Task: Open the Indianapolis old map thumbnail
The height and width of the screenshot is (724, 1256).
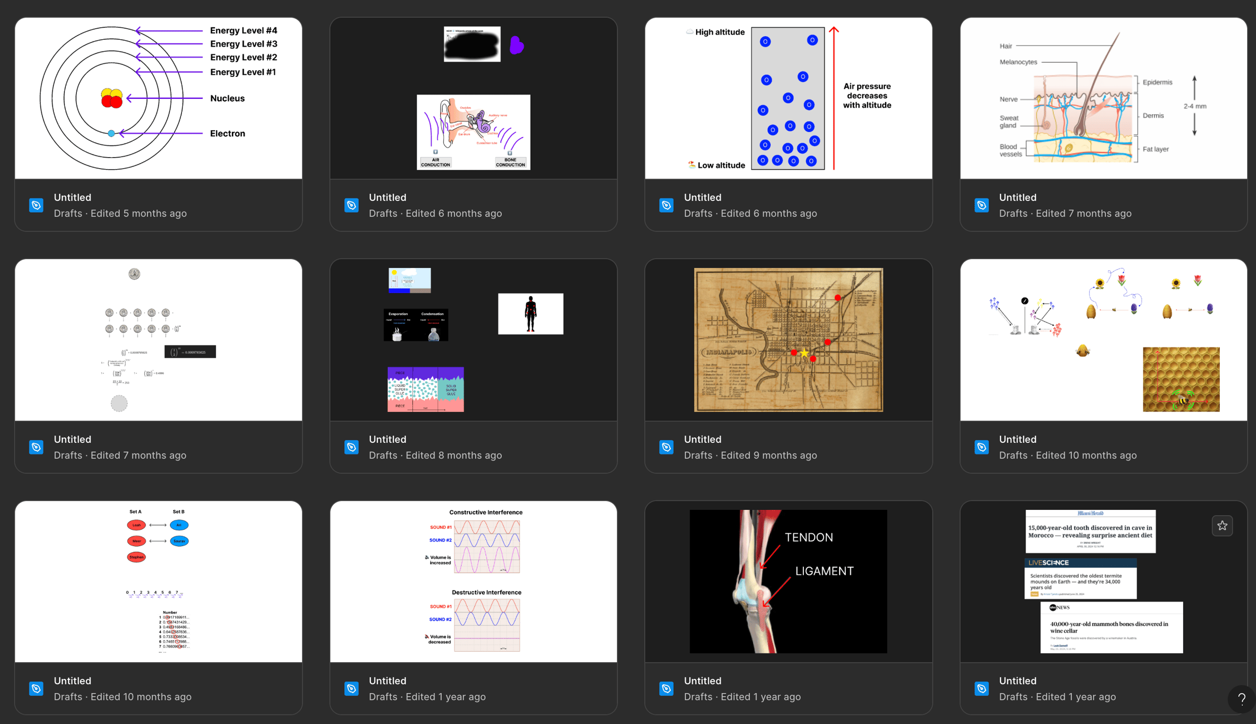Action: click(788, 340)
